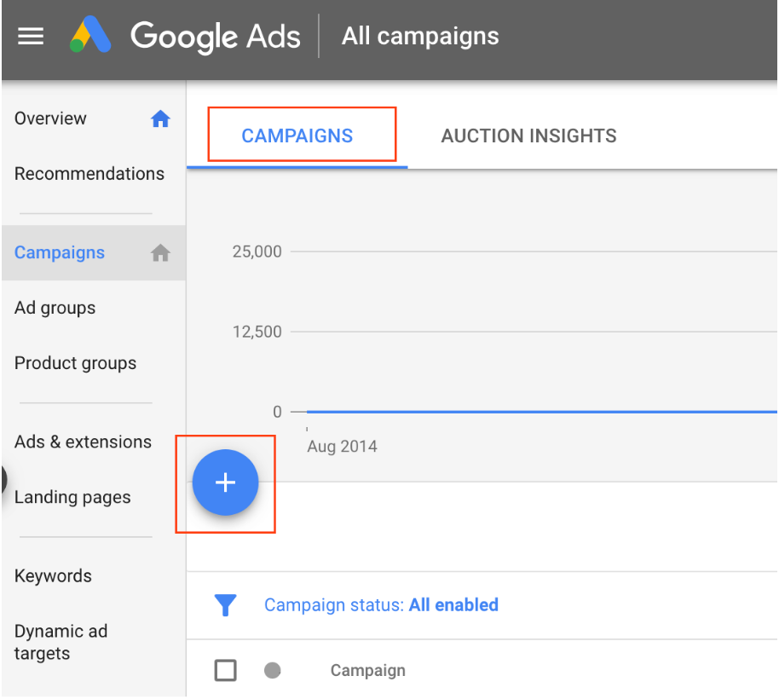Click the All campaigns title
Image resolution: width=779 pixels, height=699 pixels.
tap(420, 37)
